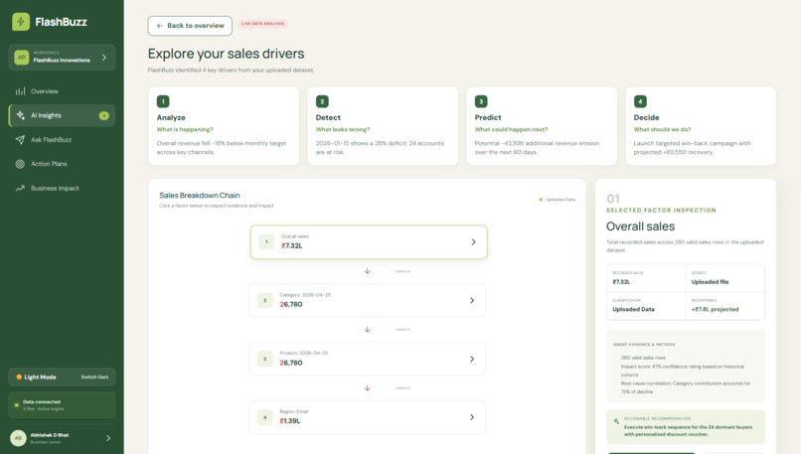Open the Product 2026-04-25 row chevron
This screenshot has height=454, width=801.
click(x=471, y=359)
